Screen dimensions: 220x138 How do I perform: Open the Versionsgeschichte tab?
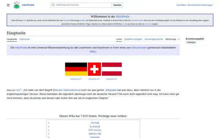tap(154, 39)
